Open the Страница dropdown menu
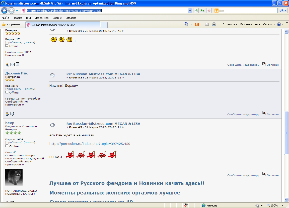289x208 pixels. click(230, 24)
